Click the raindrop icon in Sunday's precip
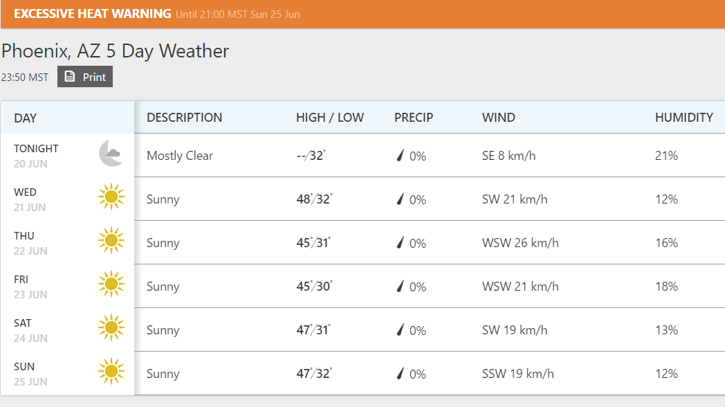 point(401,373)
